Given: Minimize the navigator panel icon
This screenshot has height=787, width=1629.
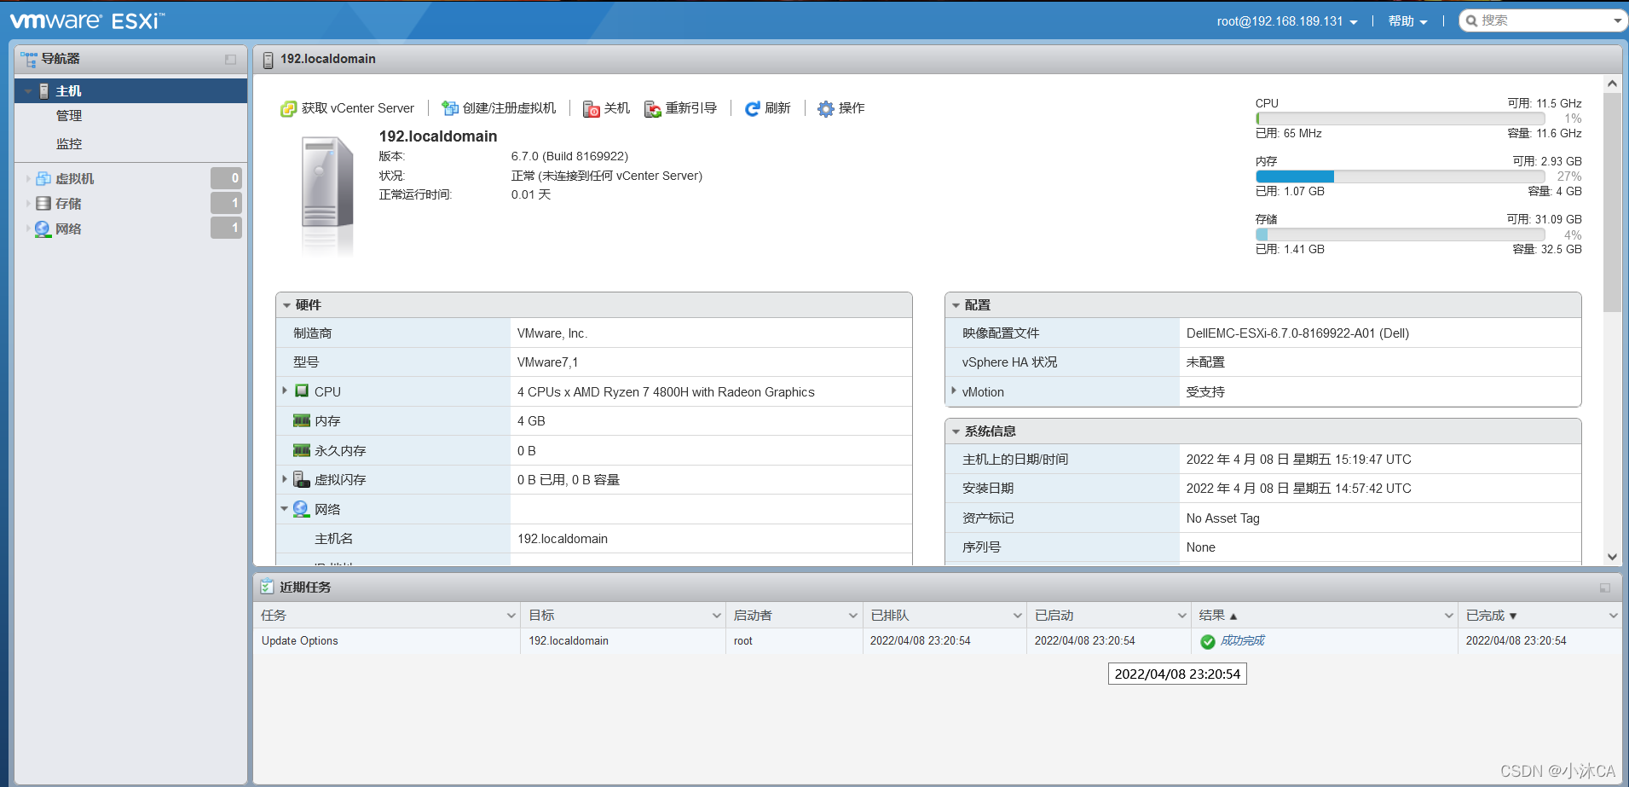Looking at the screenshot, I should click(230, 60).
